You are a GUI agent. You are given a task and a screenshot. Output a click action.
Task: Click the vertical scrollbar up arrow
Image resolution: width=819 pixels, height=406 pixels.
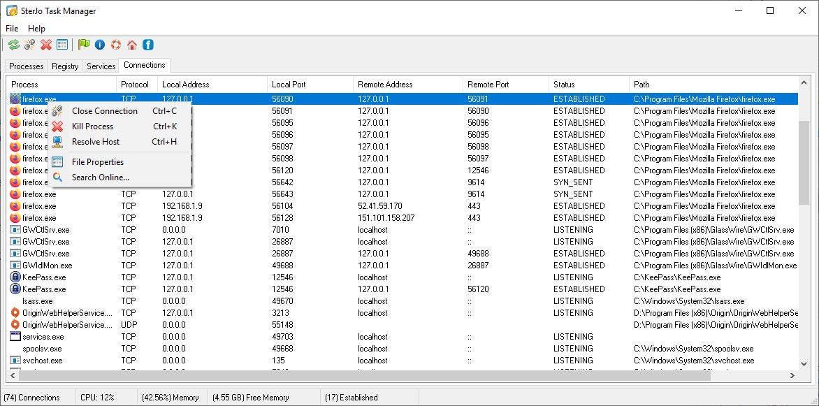pyautogui.click(x=804, y=82)
